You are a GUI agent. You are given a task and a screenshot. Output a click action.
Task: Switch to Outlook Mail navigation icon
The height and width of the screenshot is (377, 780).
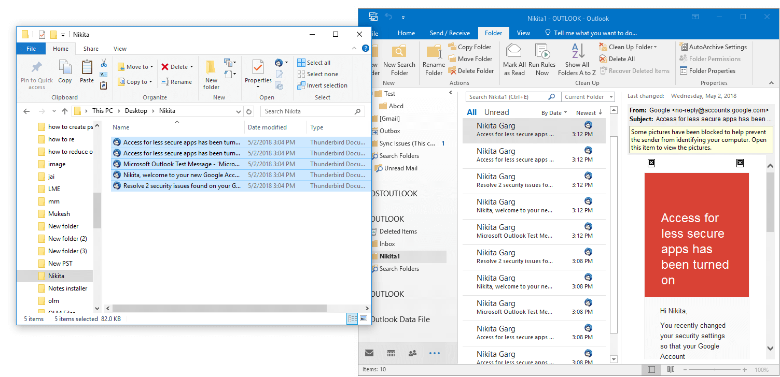tap(369, 353)
